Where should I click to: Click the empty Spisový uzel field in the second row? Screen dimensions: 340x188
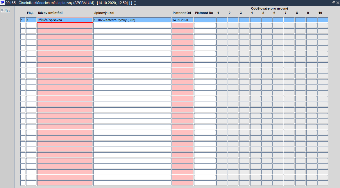tap(132, 26)
